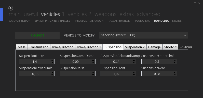Click the NEONS submenu link

click(177, 21)
